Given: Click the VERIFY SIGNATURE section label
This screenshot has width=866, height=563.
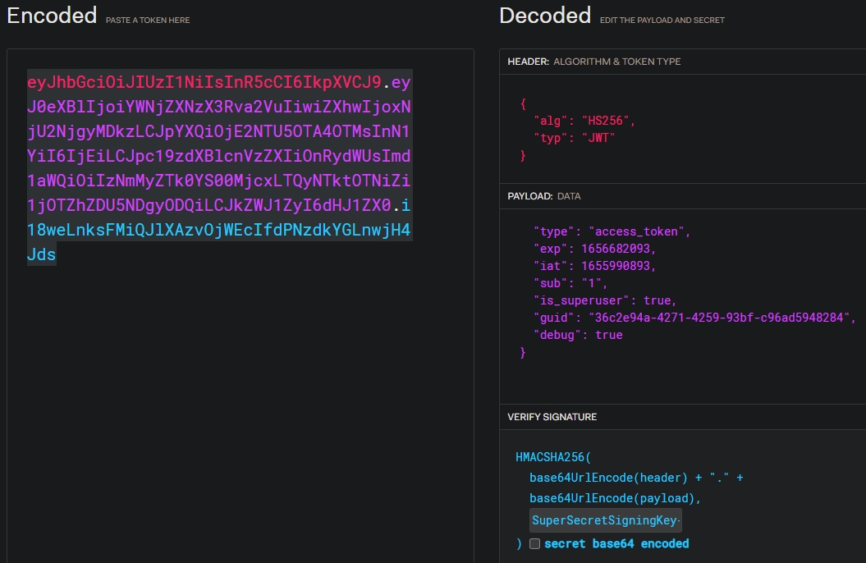Looking at the screenshot, I should (552, 417).
